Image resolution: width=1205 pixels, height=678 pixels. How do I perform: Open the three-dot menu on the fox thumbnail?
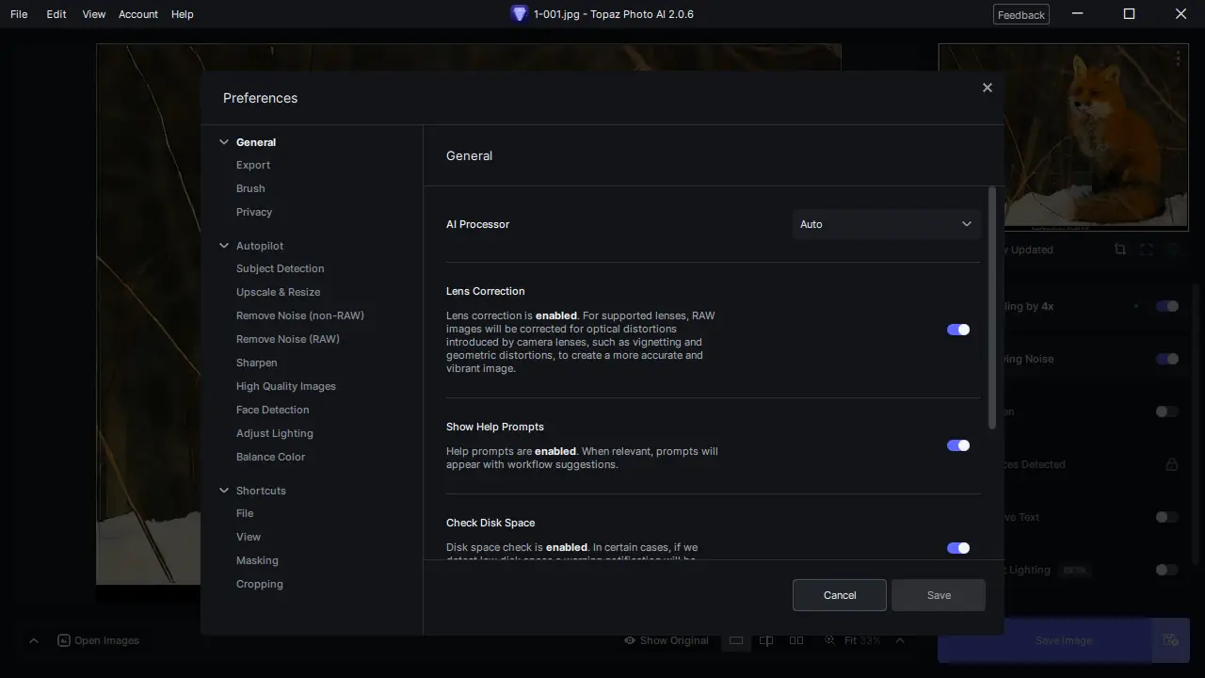pos(1178,58)
